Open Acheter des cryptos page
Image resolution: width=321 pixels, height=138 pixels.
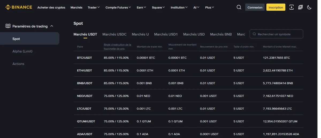click(x=51, y=7)
